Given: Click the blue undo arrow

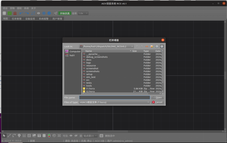Looking at the screenshot, I should (x=21, y=13).
